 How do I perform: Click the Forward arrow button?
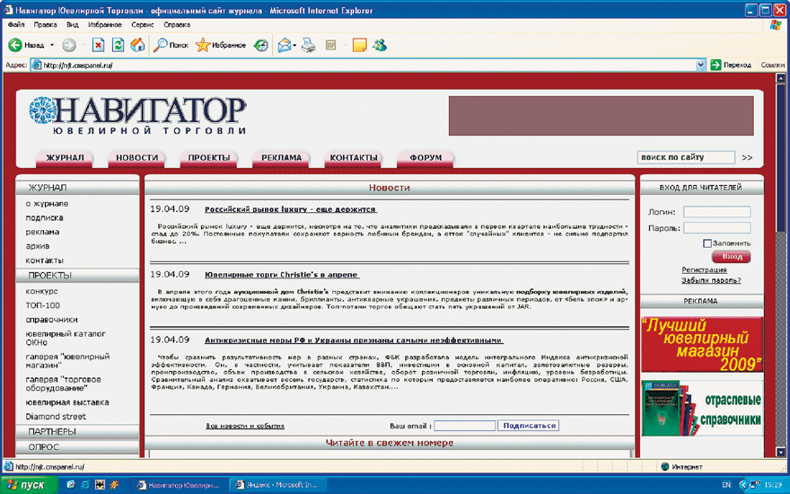[69, 46]
